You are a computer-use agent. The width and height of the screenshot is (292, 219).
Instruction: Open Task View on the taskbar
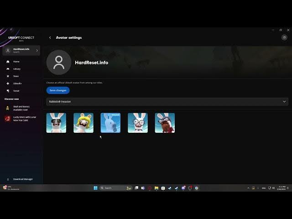136,188
